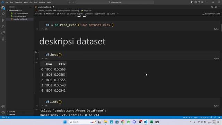Open editor More Actions ellipsis

[219, 7]
